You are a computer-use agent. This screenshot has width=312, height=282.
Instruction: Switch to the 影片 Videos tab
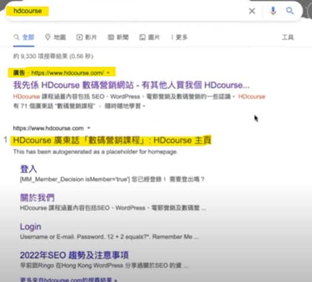[87, 37]
